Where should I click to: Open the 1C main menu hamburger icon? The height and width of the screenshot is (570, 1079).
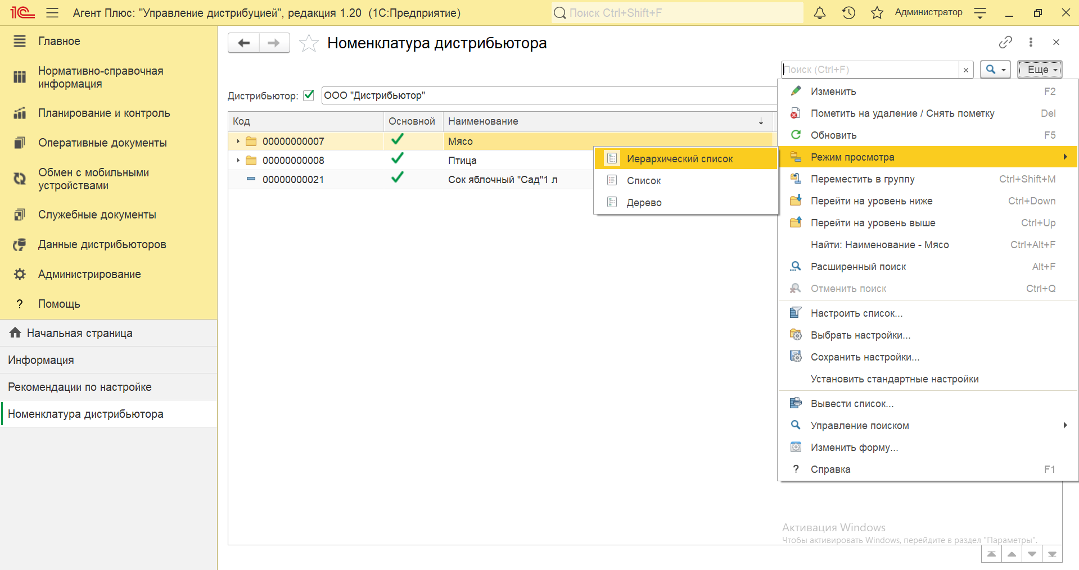52,12
